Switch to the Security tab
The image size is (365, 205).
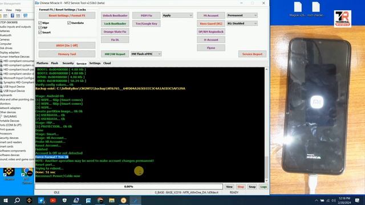point(68,63)
